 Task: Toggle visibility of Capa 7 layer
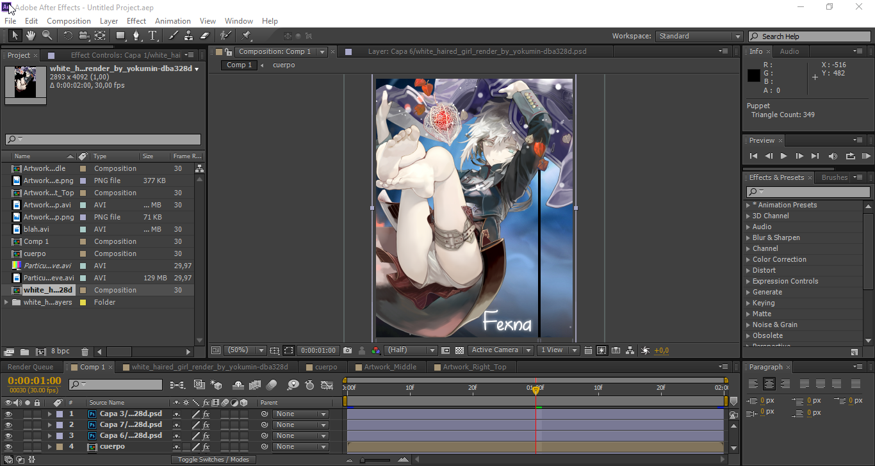click(x=8, y=425)
